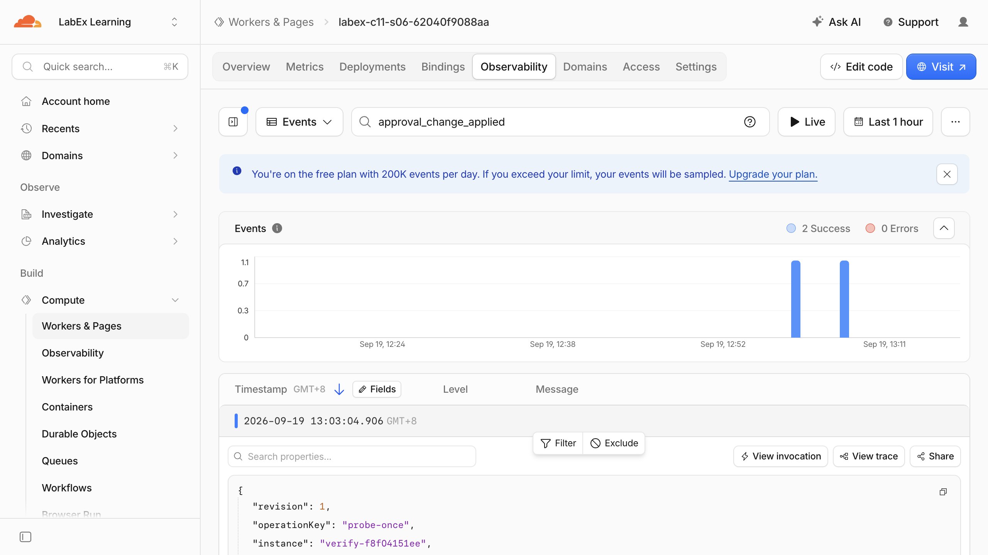Click the Visit button
The image size is (988, 555).
[x=941, y=67]
